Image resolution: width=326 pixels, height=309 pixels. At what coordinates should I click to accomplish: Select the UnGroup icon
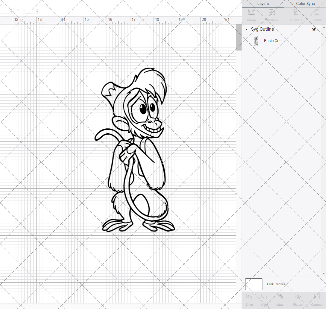coord(272,15)
